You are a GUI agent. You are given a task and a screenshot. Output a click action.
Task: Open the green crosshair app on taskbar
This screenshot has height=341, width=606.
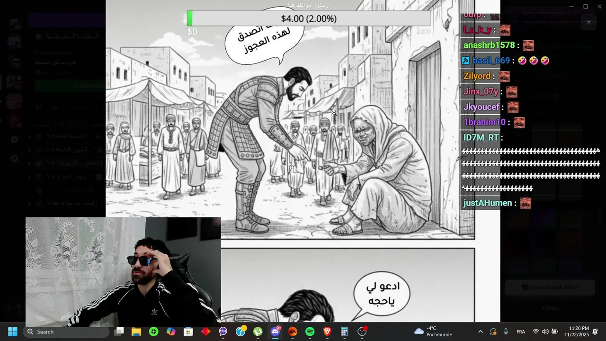click(x=153, y=332)
